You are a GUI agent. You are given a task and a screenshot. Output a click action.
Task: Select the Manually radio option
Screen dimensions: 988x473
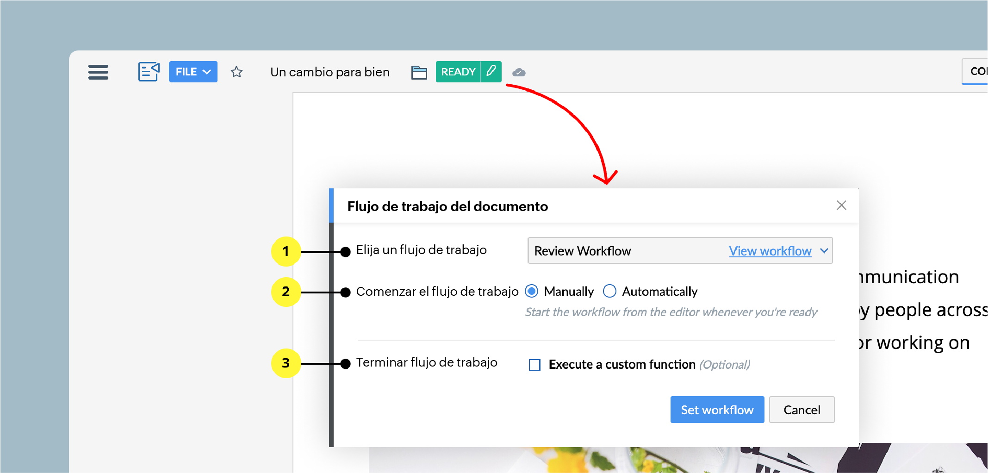(532, 291)
